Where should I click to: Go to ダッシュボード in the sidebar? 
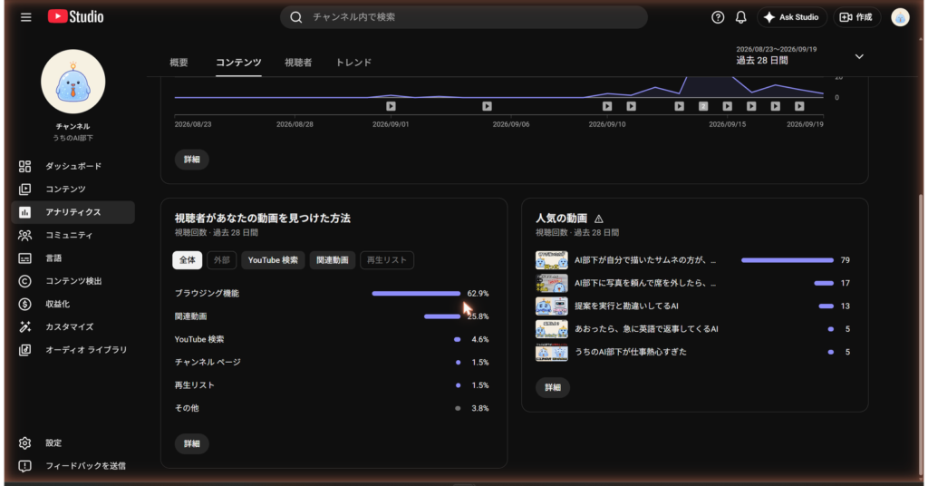tap(72, 166)
